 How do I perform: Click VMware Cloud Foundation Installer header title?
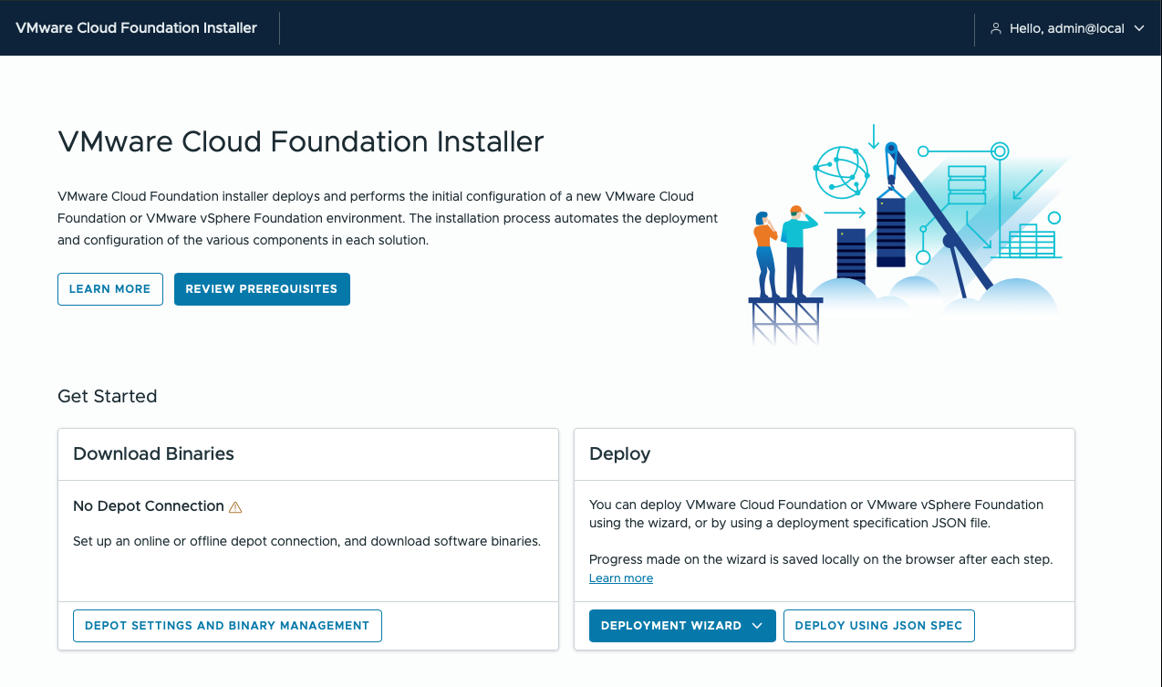tap(137, 28)
